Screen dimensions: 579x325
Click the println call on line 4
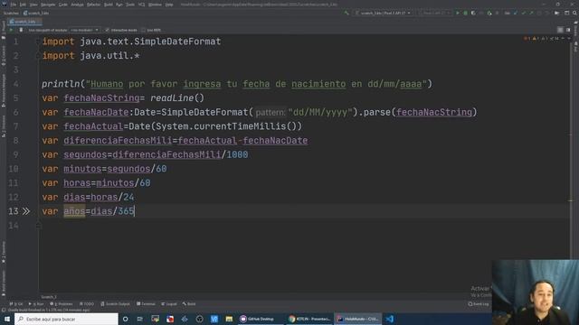pos(61,84)
